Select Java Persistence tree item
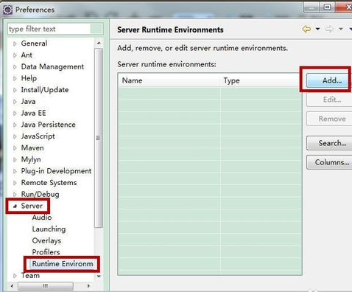This screenshot has width=352, height=292. click(48, 125)
